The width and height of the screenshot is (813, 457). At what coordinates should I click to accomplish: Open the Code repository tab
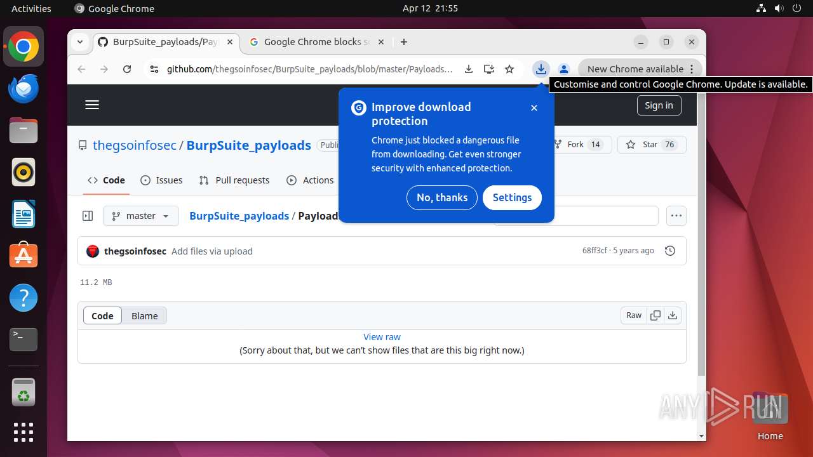[106, 180]
